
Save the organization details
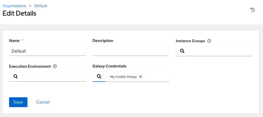tap(18, 102)
